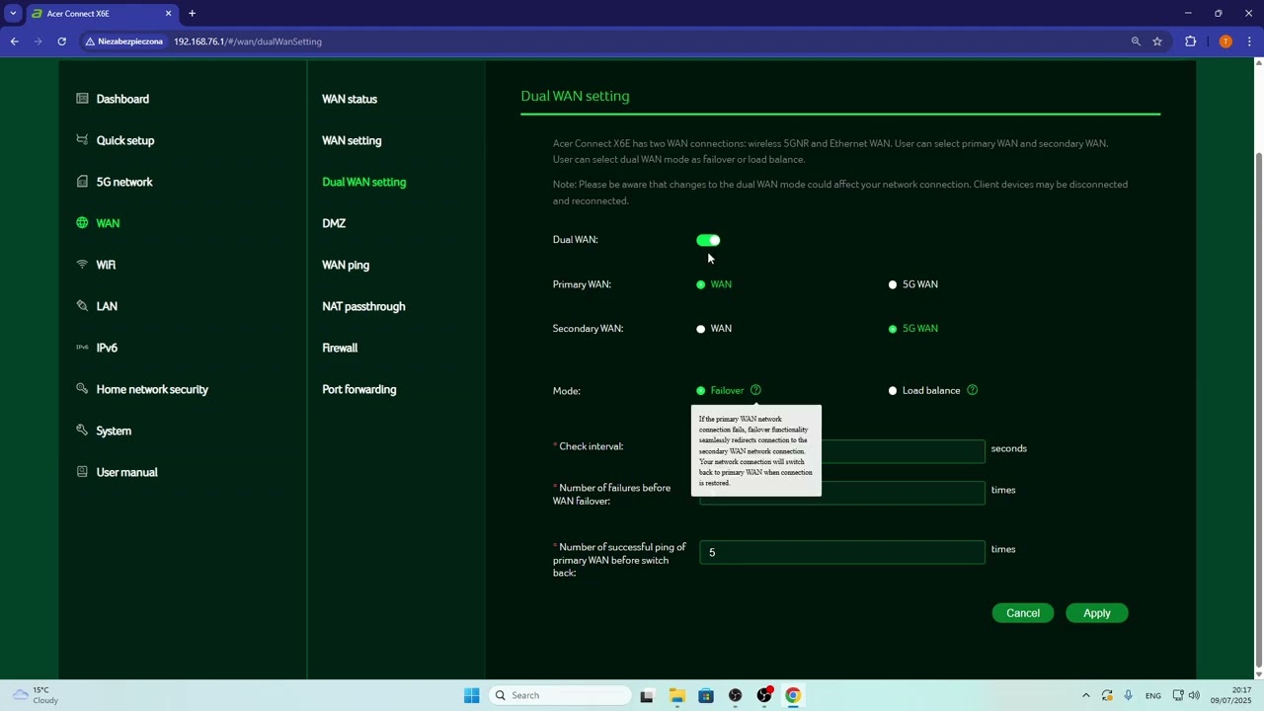Click the 5G network sidebar icon

[82, 182]
